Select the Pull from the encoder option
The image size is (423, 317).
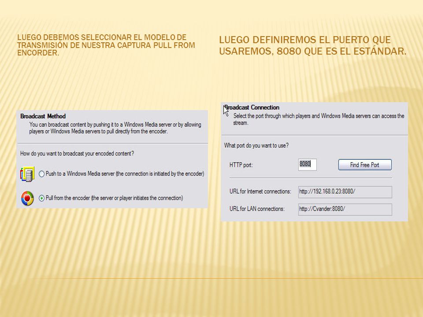[41, 198]
